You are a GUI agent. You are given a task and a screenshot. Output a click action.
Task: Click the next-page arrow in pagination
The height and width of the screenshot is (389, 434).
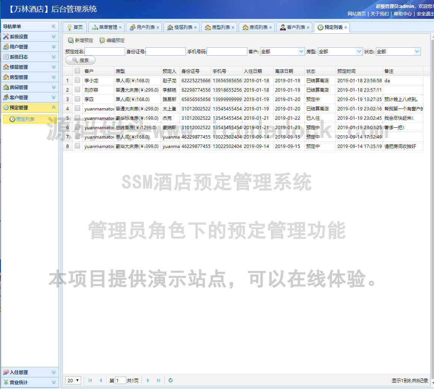click(148, 380)
